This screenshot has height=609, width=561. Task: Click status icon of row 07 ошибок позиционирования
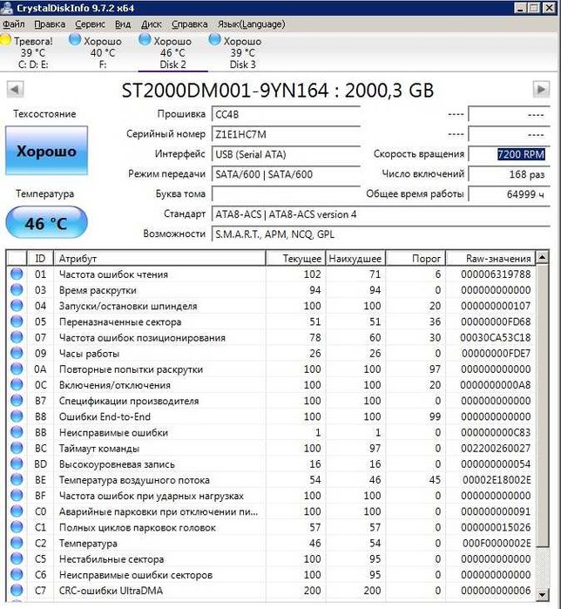pos(17,337)
